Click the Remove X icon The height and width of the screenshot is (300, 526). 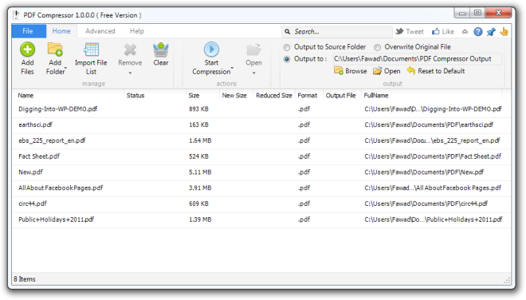(x=130, y=50)
